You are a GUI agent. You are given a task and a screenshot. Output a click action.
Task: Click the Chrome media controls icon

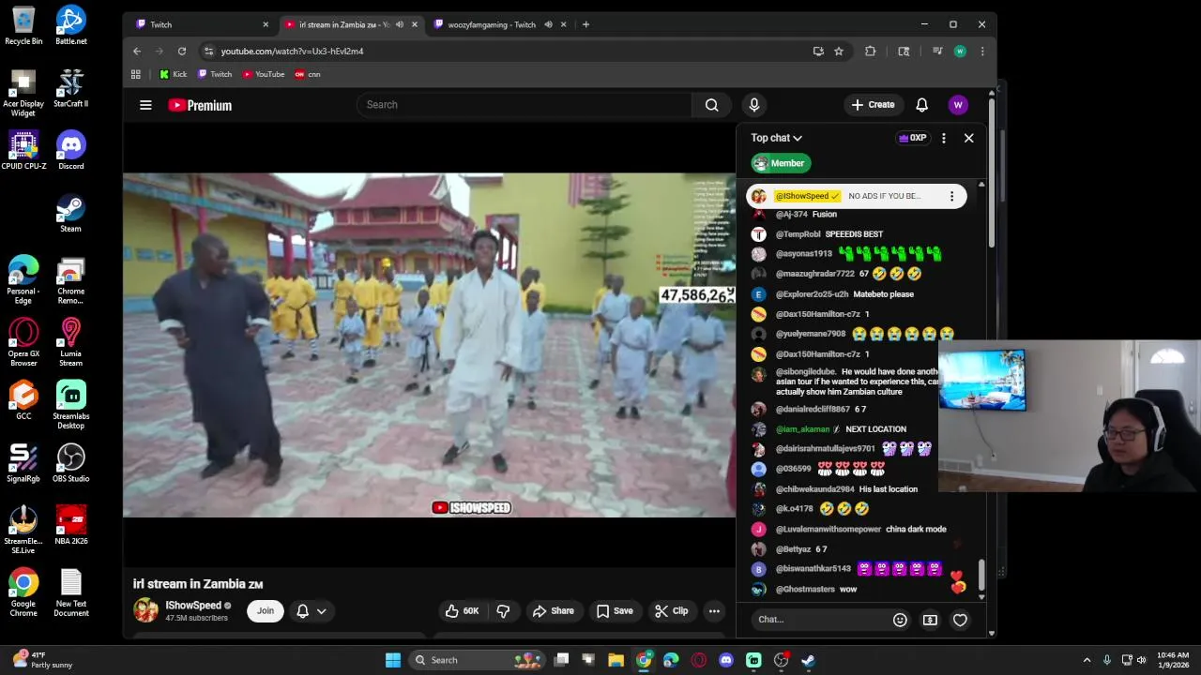pyautogui.click(x=937, y=51)
